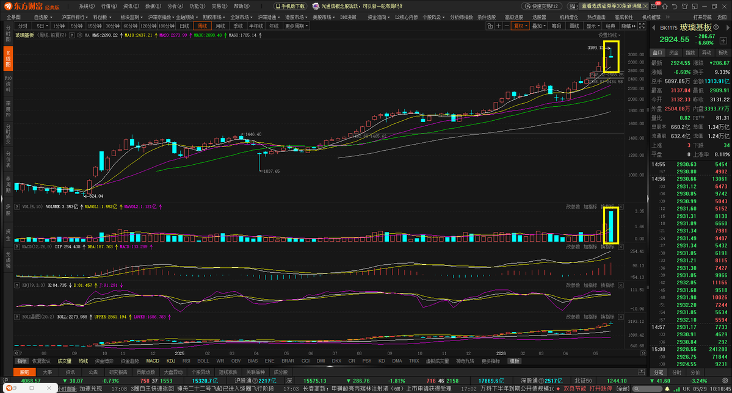Open 全景图 sidebar item
This screenshot has height=393, width=732.
(13, 17)
